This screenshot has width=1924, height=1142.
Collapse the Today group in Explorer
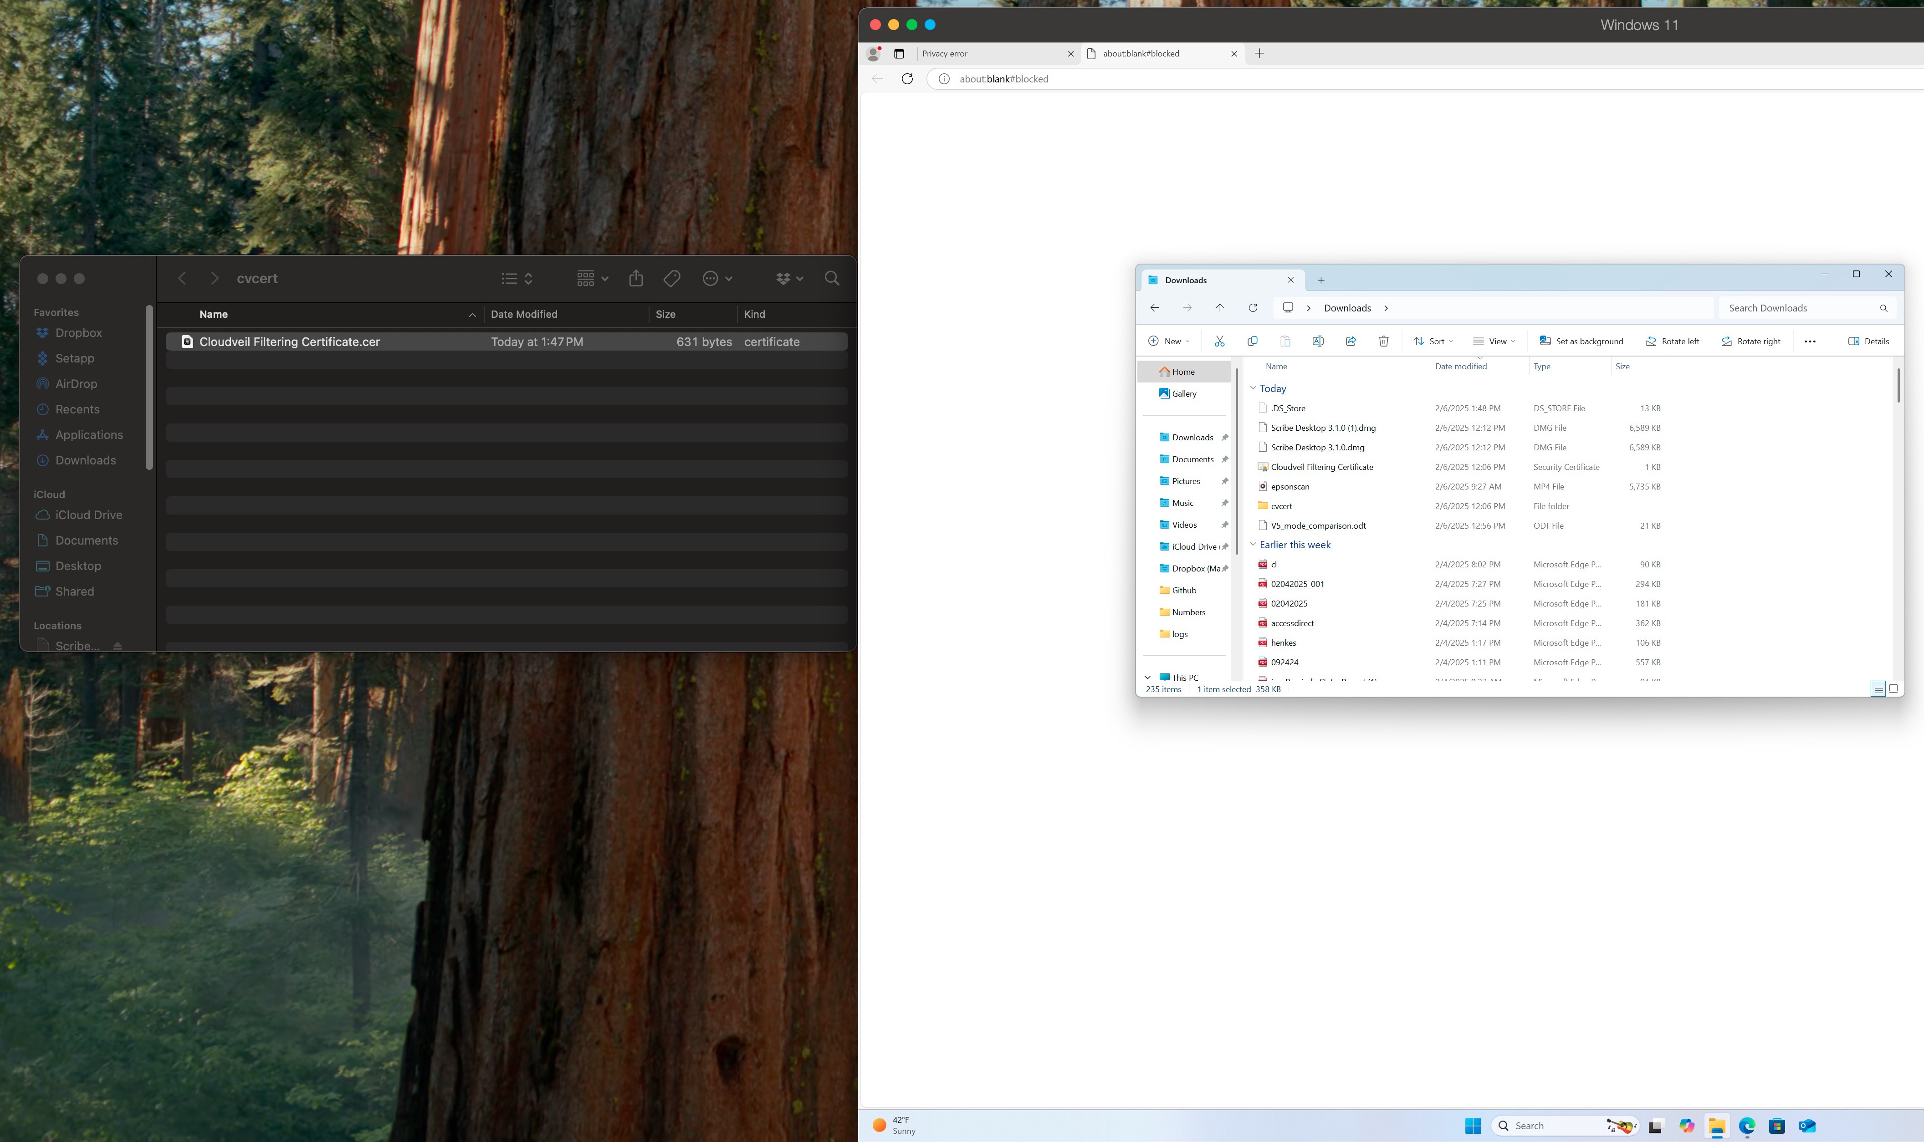1253,388
